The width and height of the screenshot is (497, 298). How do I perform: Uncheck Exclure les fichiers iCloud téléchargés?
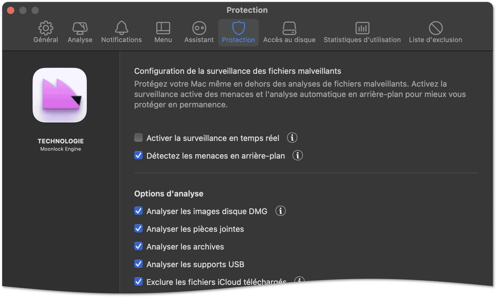138,281
